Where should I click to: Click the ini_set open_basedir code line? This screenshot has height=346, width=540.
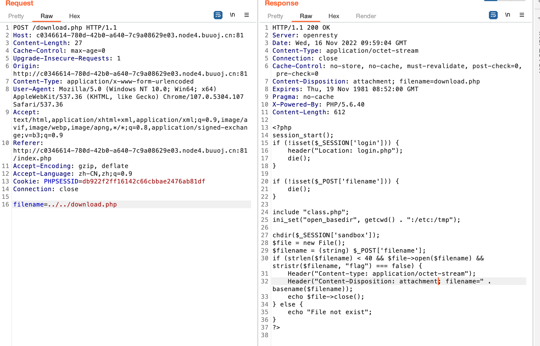pos(366,220)
